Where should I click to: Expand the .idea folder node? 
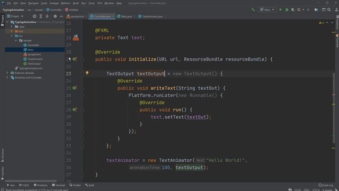[12, 27]
